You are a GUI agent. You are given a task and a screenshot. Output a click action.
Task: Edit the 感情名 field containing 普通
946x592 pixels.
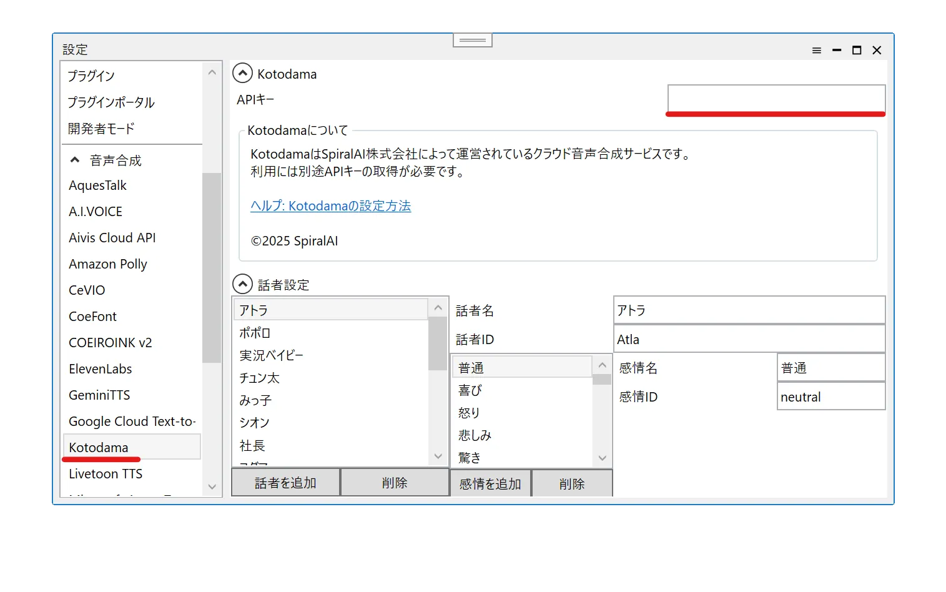pyautogui.click(x=831, y=368)
